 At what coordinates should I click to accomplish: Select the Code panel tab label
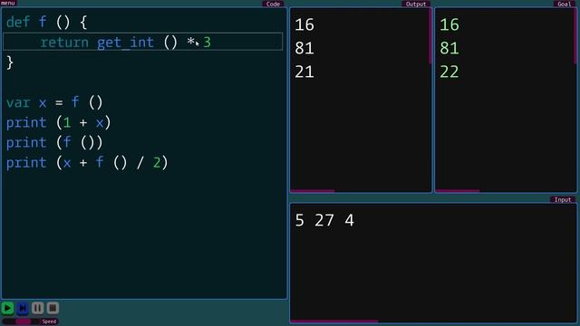click(273, 4)
